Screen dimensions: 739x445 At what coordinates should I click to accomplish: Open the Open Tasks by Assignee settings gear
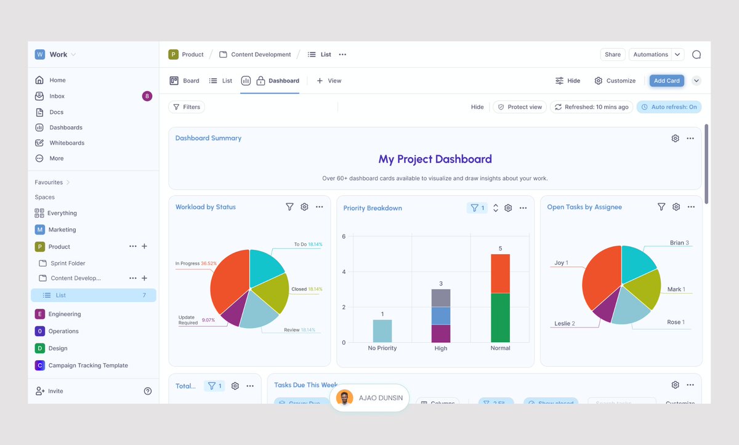point(676,207)
